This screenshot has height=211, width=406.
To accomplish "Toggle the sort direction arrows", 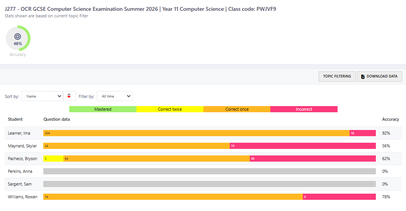I will point(69,96).
